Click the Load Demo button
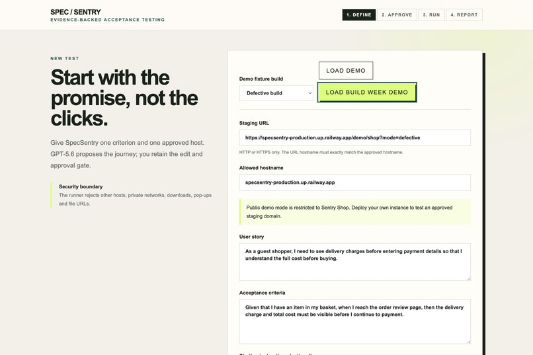 pos(346,71)
